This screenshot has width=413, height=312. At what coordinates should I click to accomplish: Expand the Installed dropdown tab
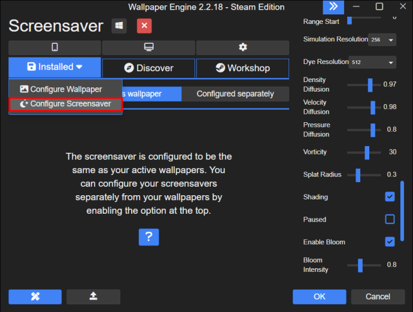tap(54, 67)
